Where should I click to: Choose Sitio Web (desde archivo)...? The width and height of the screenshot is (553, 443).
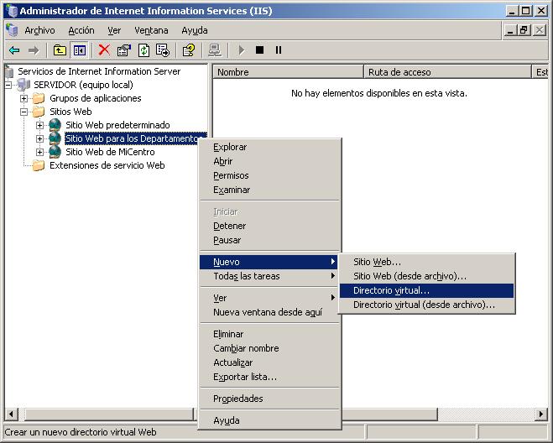coord(426,276)
